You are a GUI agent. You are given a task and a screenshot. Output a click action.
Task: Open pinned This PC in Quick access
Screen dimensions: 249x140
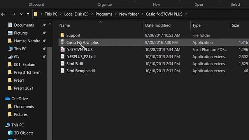click(20, 49)
